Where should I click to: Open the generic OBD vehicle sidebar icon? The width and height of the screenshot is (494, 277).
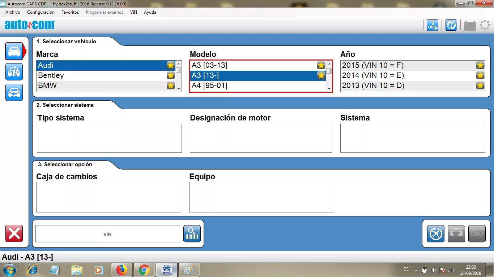click(14, 72)
